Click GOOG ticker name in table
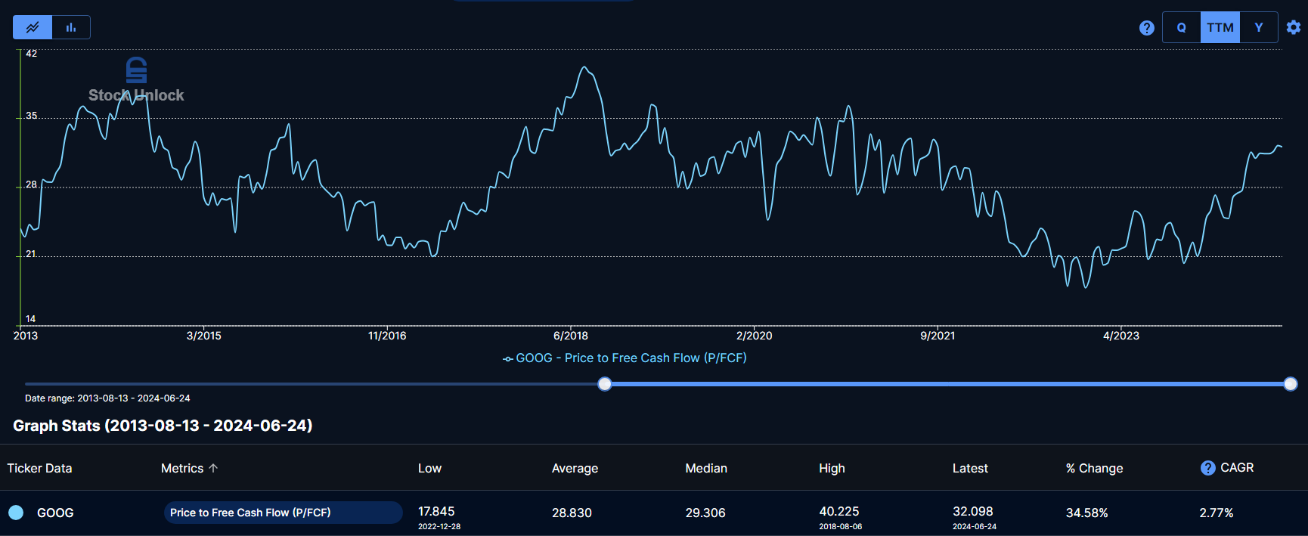 pyautogui.click(x=55, y=513)
